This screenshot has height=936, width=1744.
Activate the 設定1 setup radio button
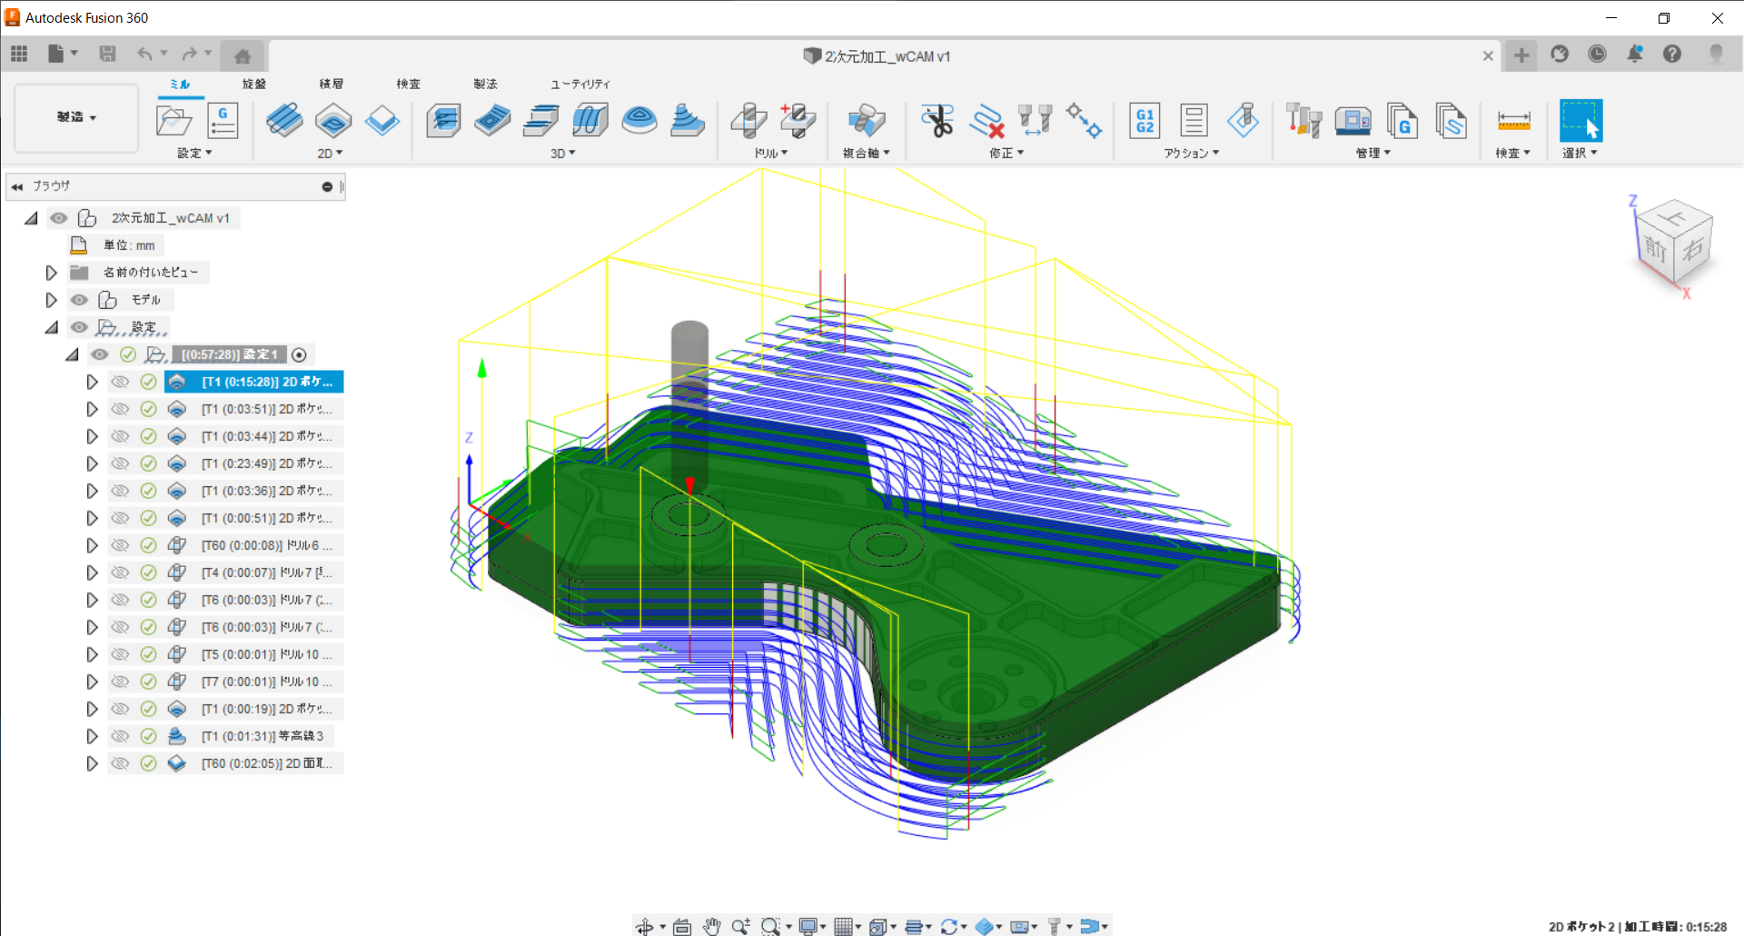300,355
